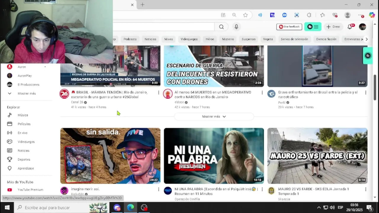Select the Series de televisión chip
Image resolution: width=379 pixels, height=213 pixels.
[294, 39]
